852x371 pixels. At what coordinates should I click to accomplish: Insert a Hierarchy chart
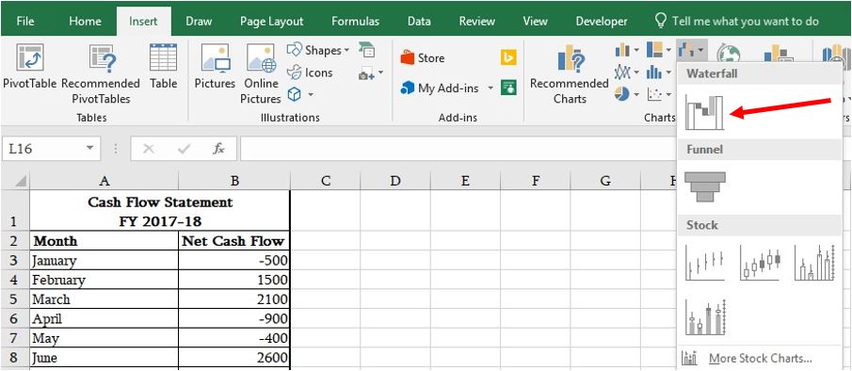(654, 50)
